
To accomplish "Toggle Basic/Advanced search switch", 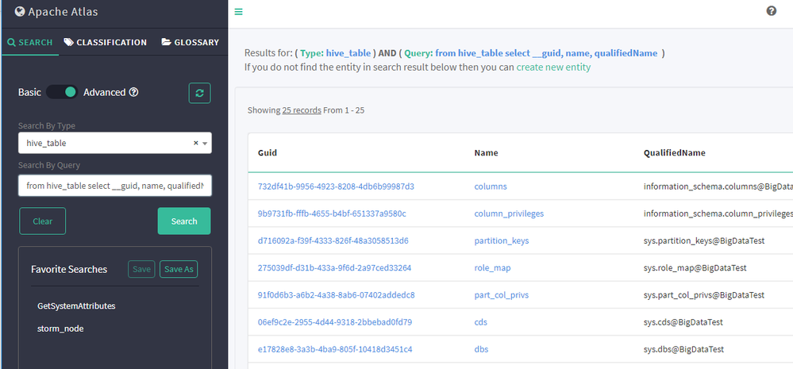I will pyautogui.click(x=62, y=92).
